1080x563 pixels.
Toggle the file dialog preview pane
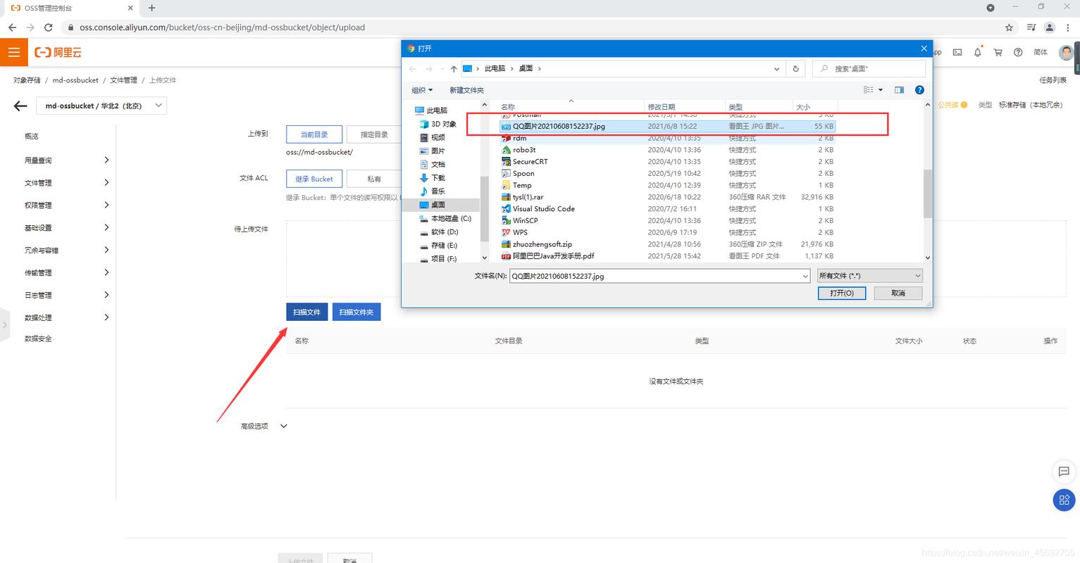pos(899,90)
